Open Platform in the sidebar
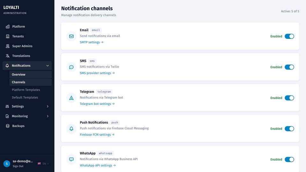 click(x=27, y=26)
